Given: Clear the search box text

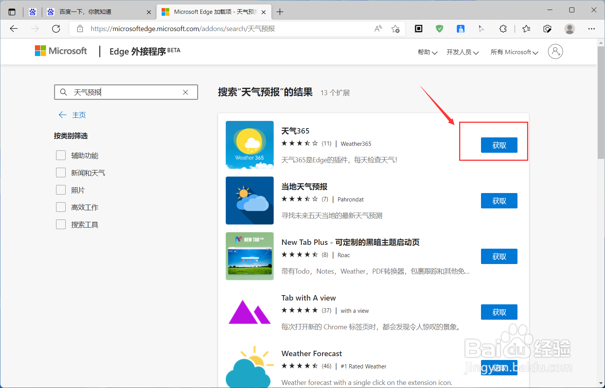Looking at the screenshot, I should pyautogui.click(x=185, y=92).
